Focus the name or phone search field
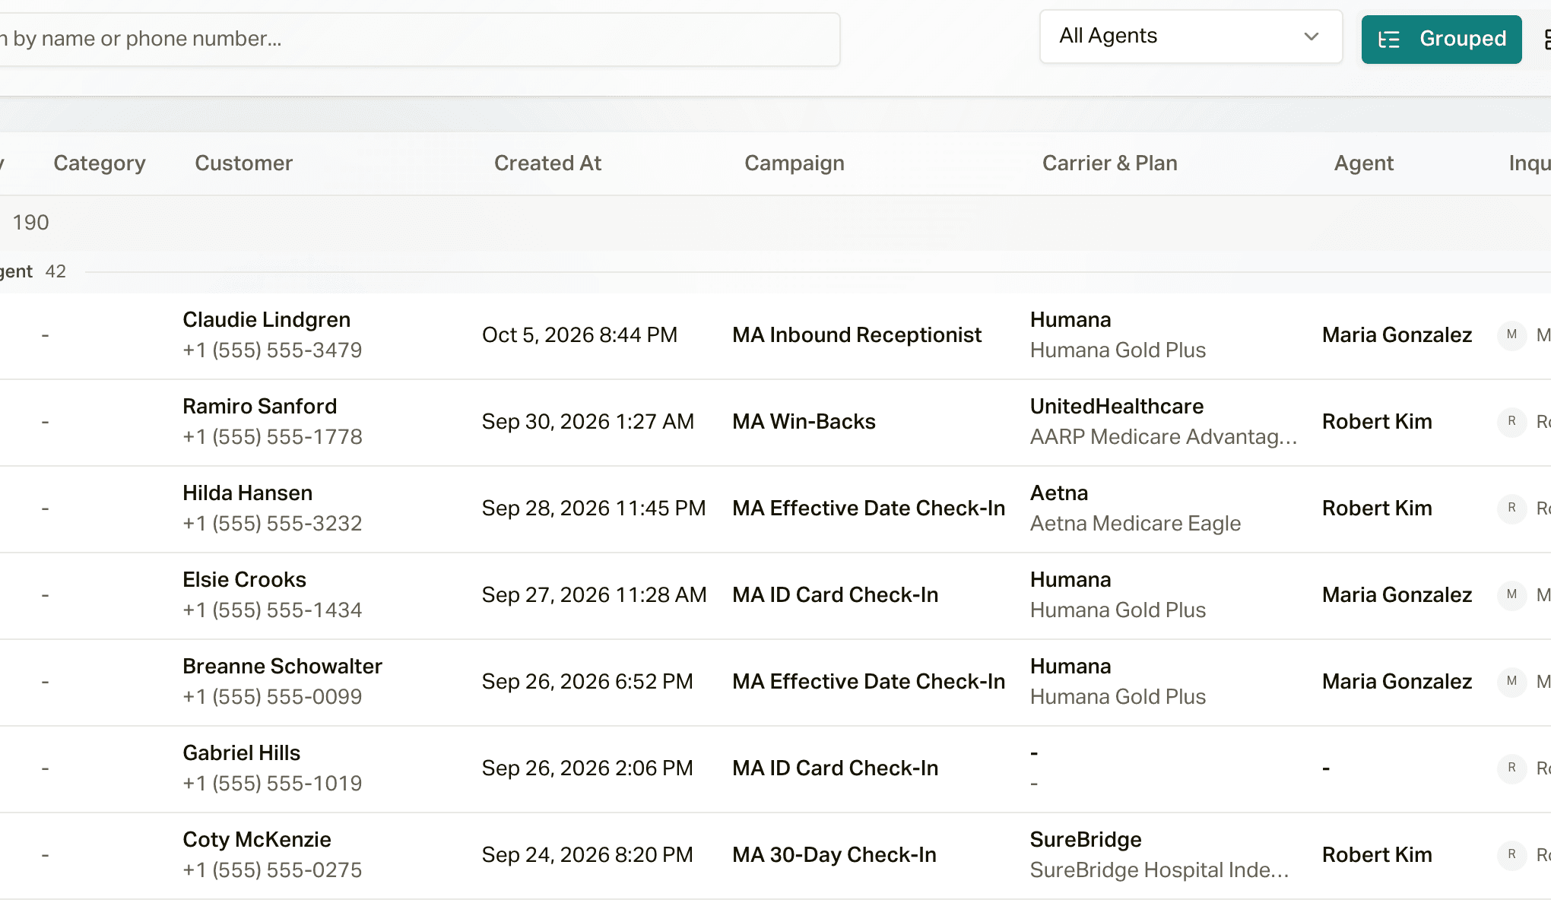The image size is (1551, 906). (x=418, y=39)
